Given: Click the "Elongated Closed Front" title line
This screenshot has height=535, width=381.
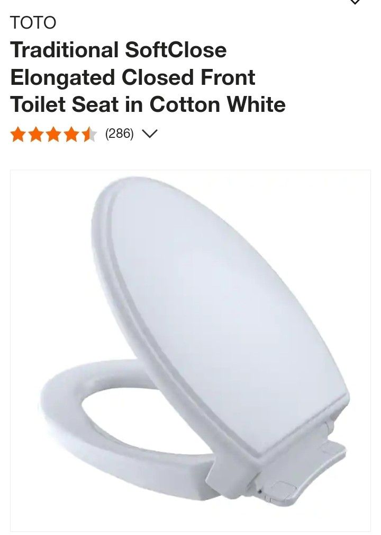Looking at the screenshot, I should pyautogui.click(x=133, y=77).
